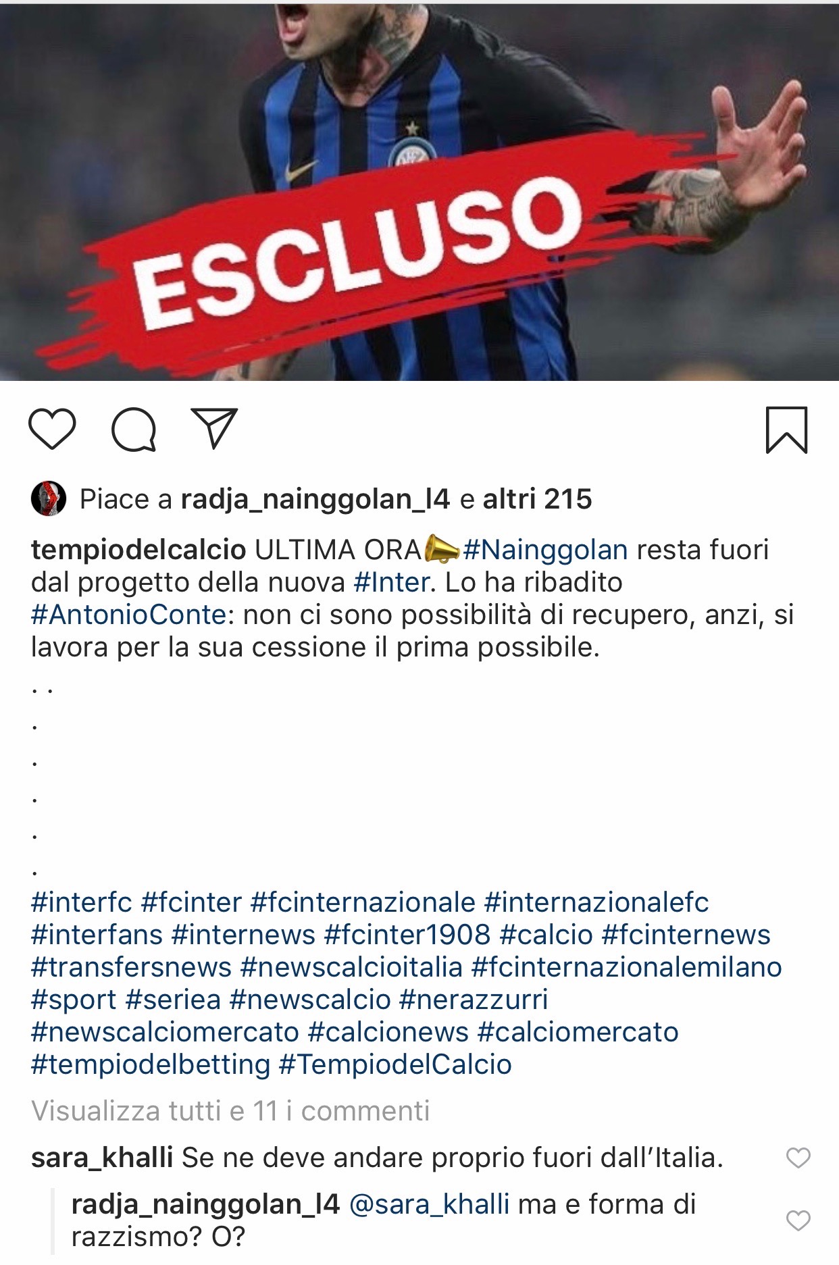839x1265 pixels.
Task: Open the #fcinternazionale hashtag
Action: 363,902
